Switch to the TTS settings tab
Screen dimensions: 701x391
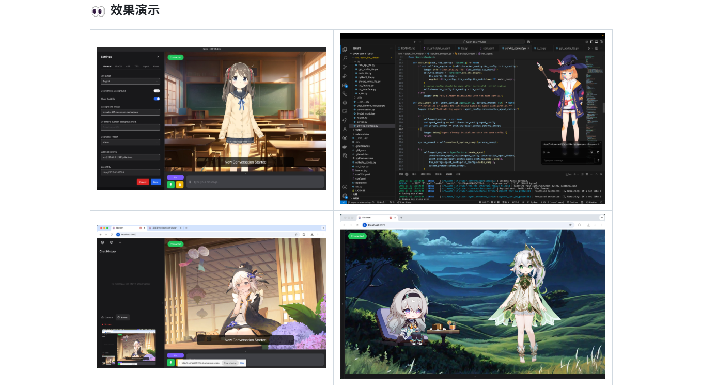click(137, 66)
